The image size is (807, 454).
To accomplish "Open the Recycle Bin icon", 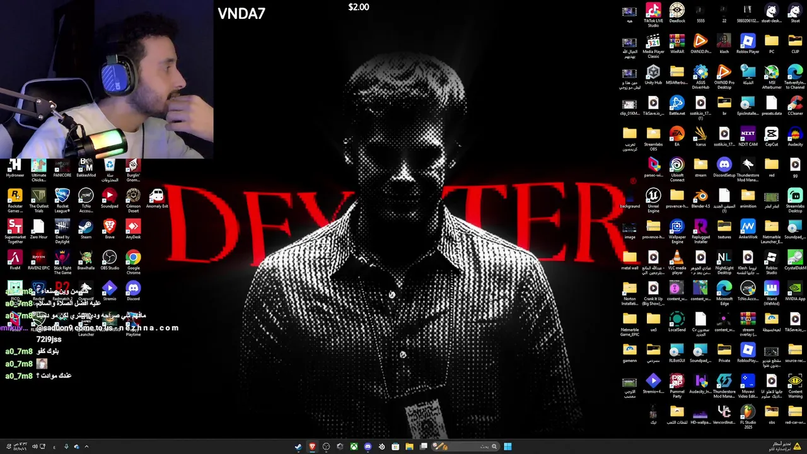I will point(110,170).
